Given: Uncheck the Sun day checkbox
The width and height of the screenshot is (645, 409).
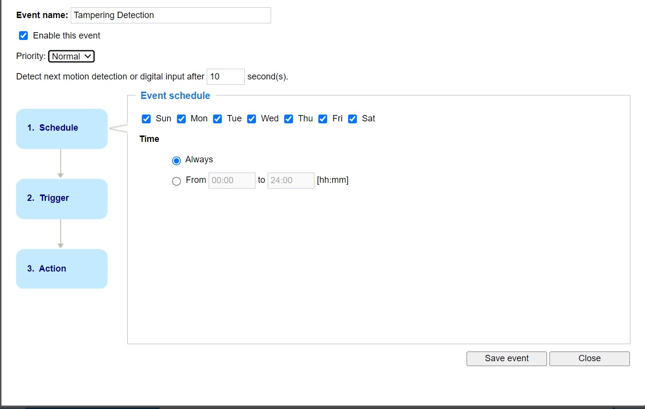Looking at the screenshot, I should (x=146, y=118).
